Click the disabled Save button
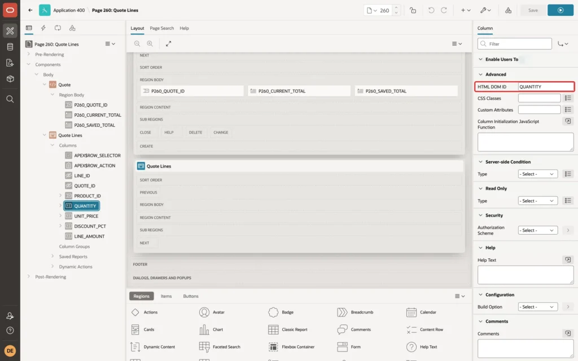Viewport: 578px width, 361px height. tap(533, 10)
